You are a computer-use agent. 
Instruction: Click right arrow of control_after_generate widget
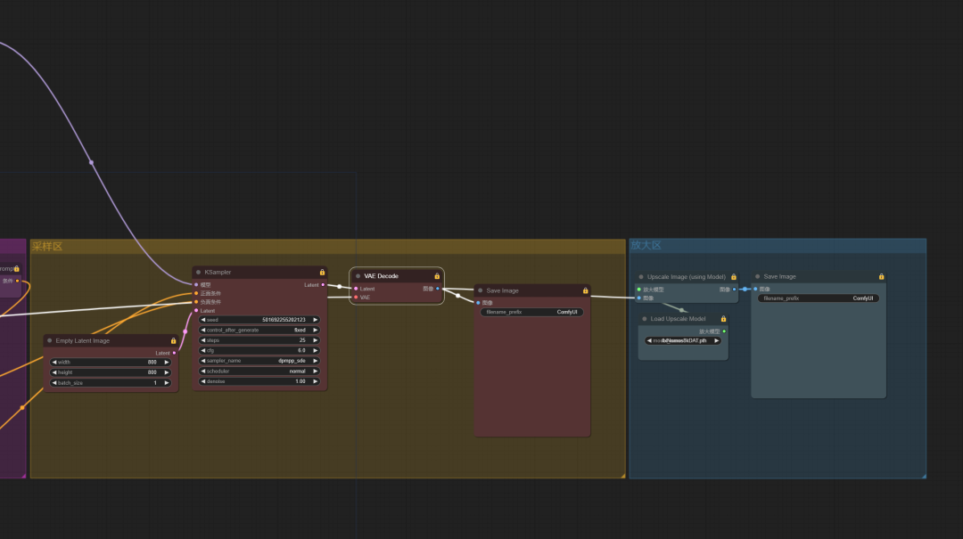click(x=315, y=331)
